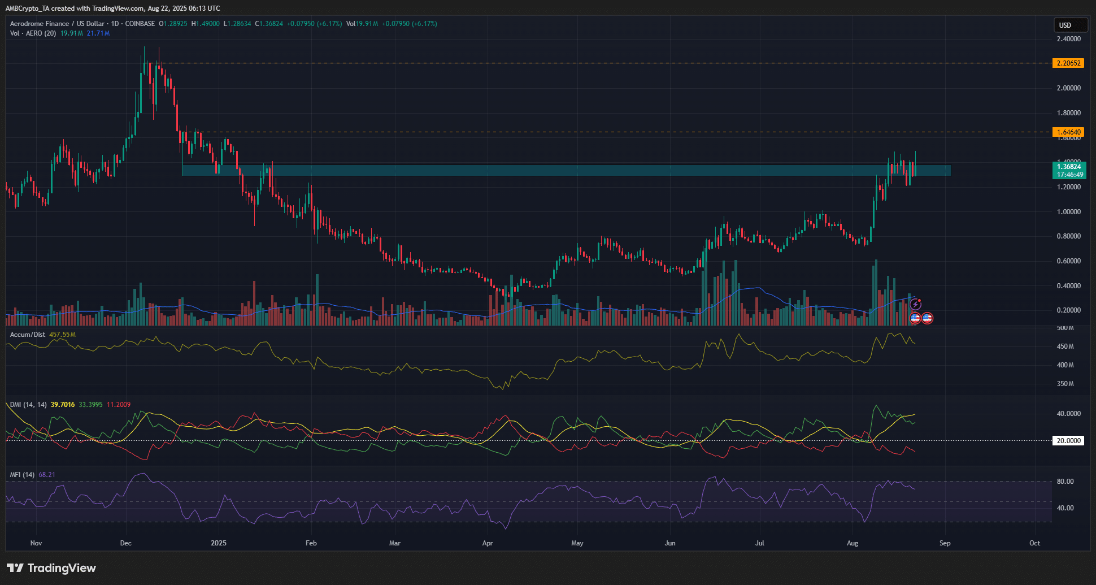Select the right US flag economic event marker

point(927,318)
